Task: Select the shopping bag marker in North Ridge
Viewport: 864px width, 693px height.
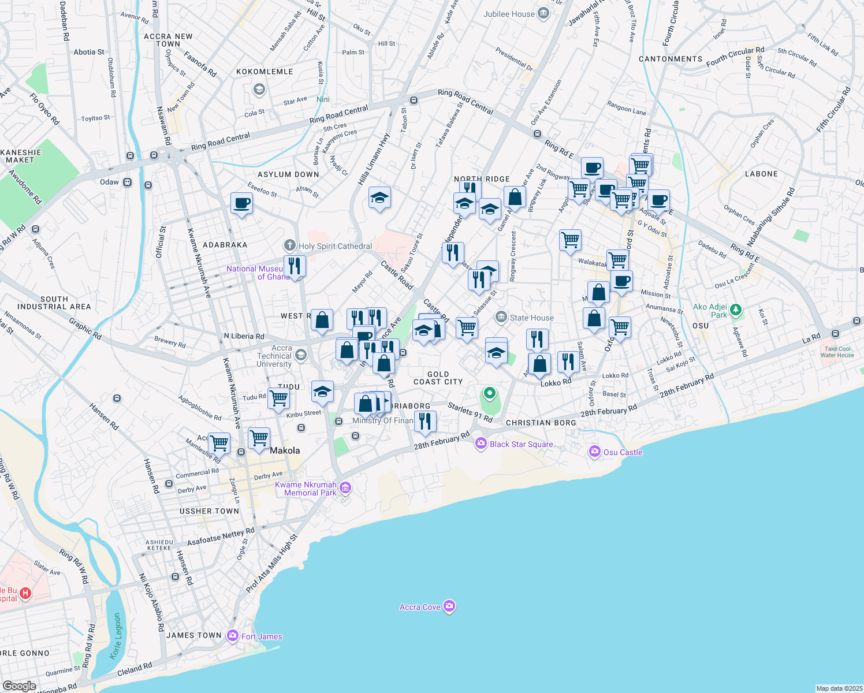Action: point(516,198)
